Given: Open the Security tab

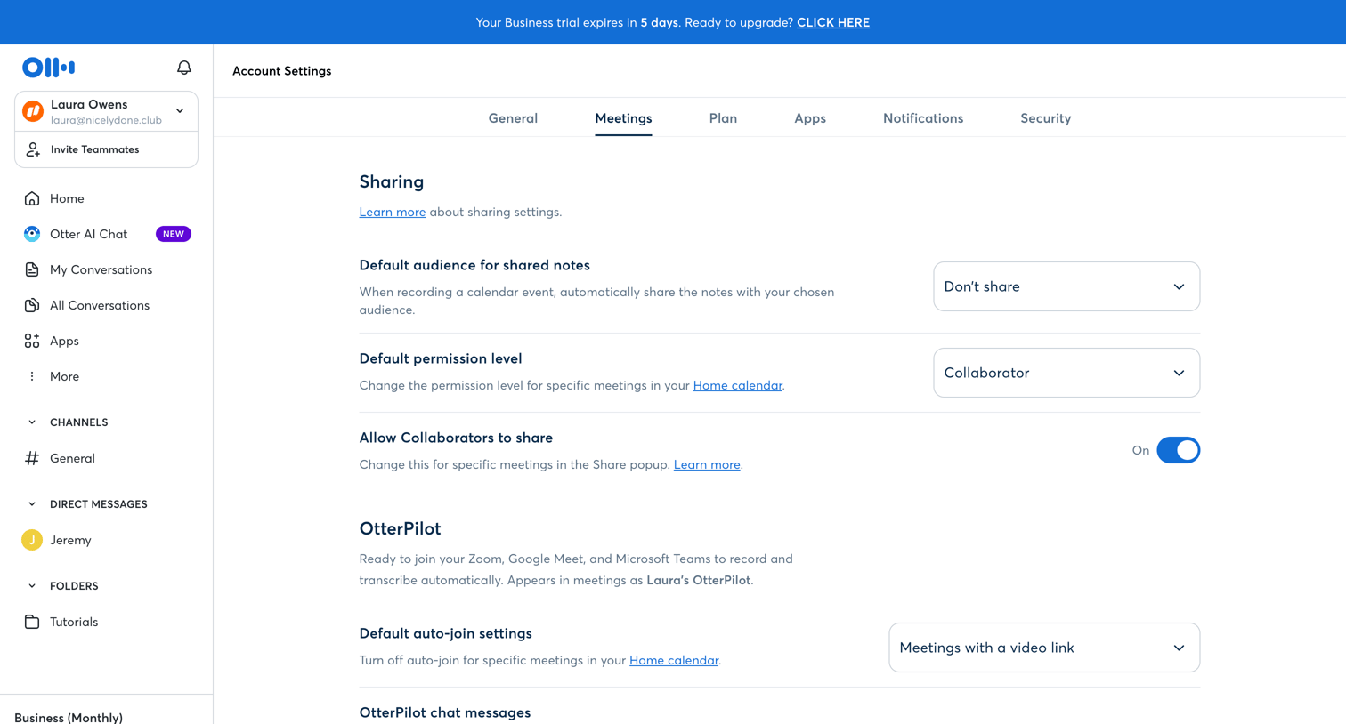Looking at the screenshot, I should (1046, 118).
